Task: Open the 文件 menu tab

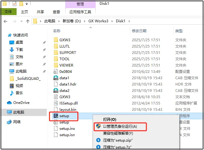Action: click(8, 12)
